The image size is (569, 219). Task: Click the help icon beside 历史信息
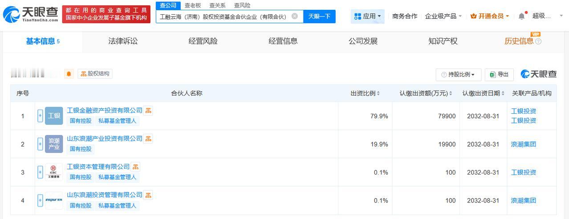pos(538,42)
